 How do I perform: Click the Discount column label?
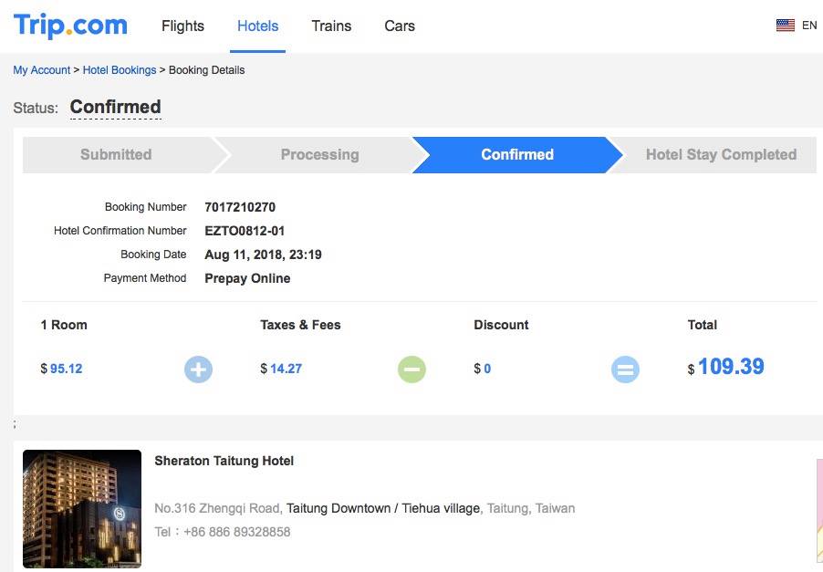[501, 325]
